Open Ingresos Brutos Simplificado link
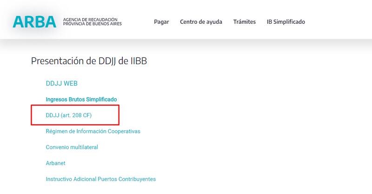This screenshot has width=372, height=194. (81, 100)
